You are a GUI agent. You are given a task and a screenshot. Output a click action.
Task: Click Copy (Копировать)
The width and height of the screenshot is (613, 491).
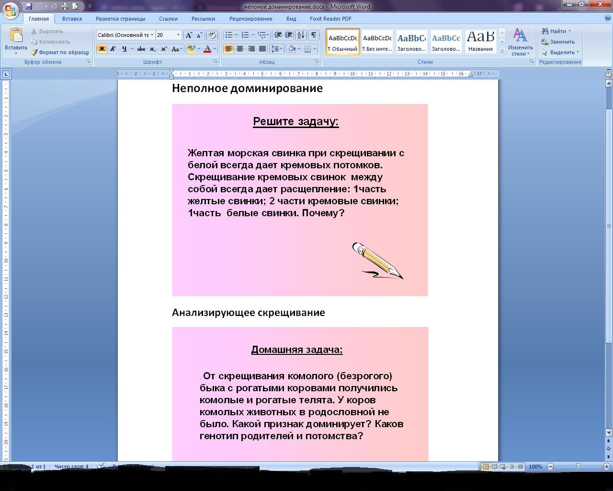pyautogui.click(x=50, y=42)
